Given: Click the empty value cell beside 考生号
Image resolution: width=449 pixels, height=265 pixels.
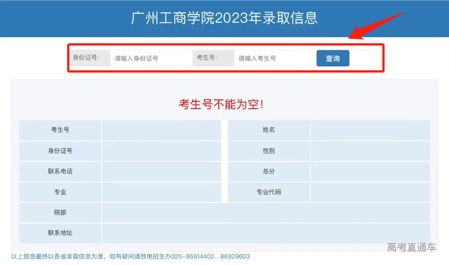Looking at the screenshot, I should pos(162,130).
